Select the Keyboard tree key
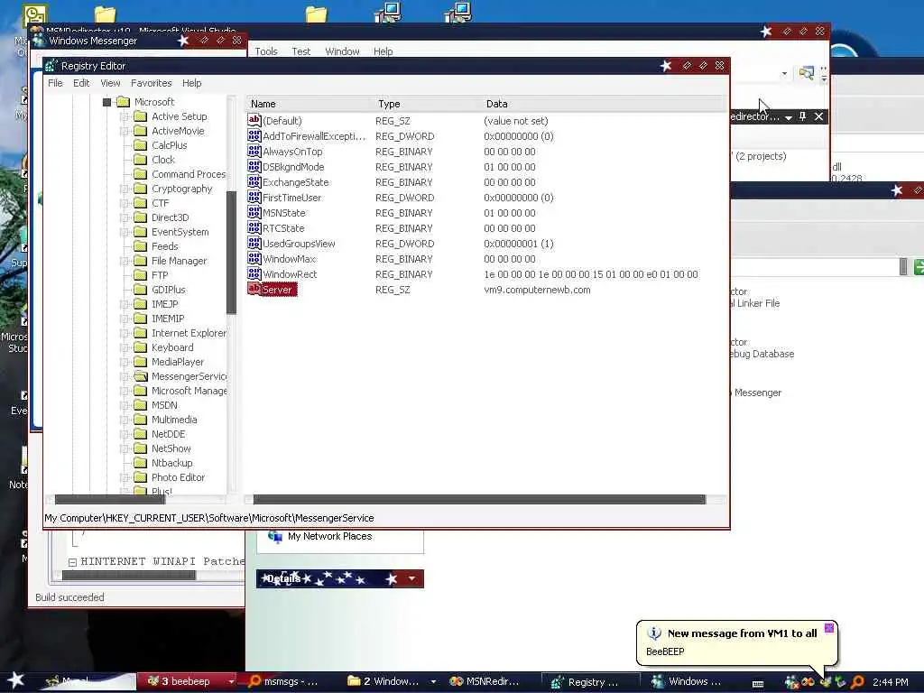The height and width of the screenshot is (693, 924). pos(172,347)
